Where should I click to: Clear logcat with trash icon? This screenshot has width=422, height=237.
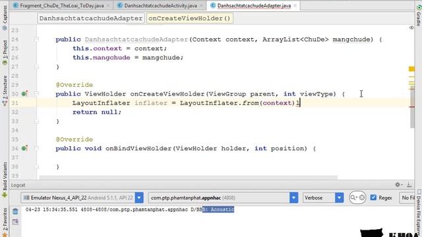(x=15, y=211)
